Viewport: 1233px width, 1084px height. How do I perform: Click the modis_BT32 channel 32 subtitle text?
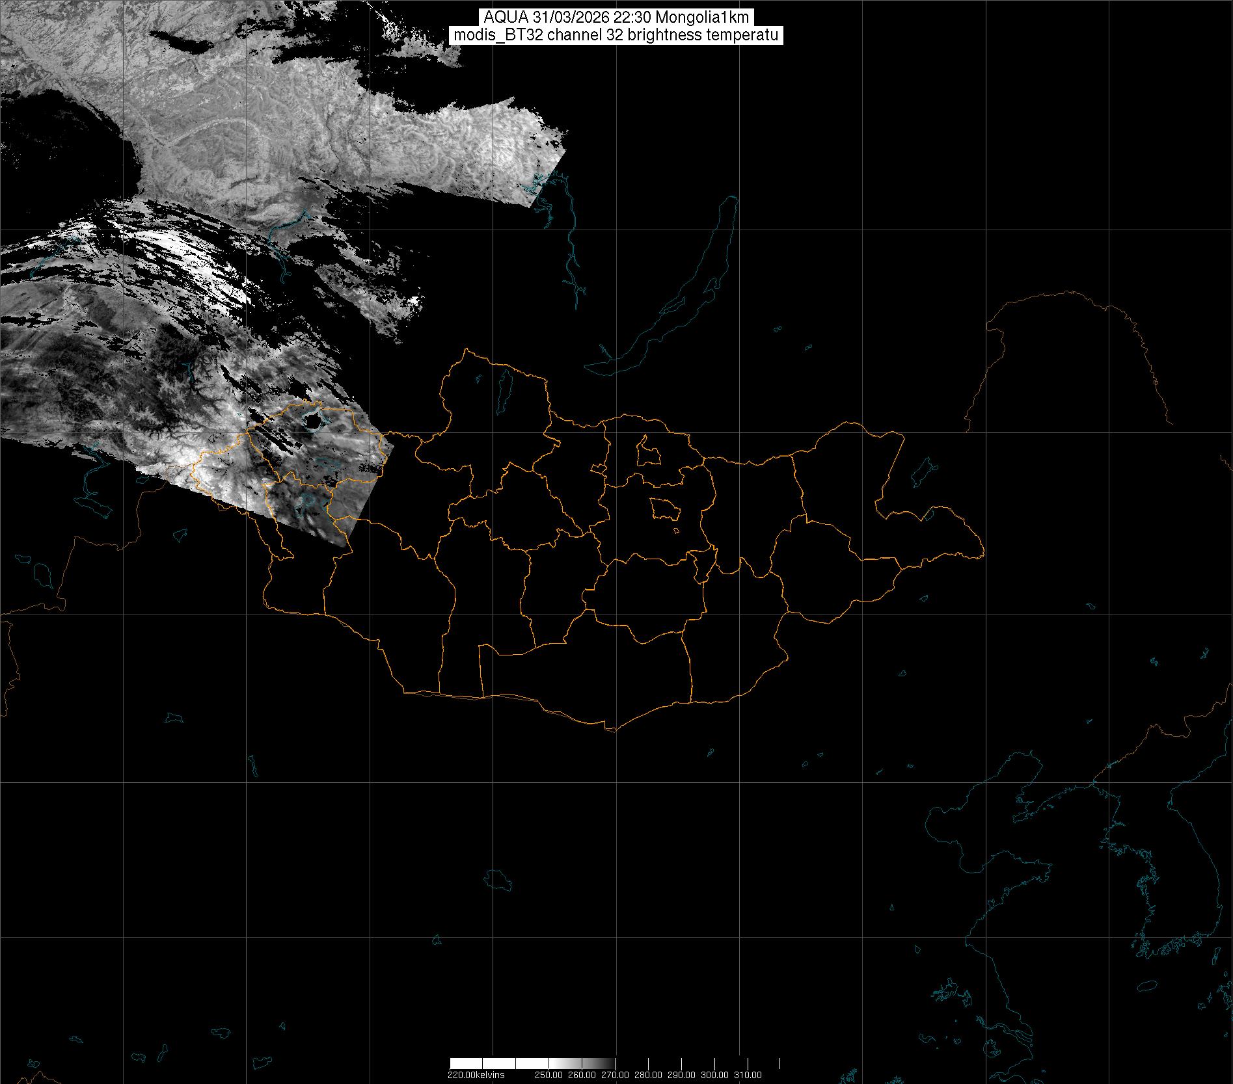tap(616, 35)
